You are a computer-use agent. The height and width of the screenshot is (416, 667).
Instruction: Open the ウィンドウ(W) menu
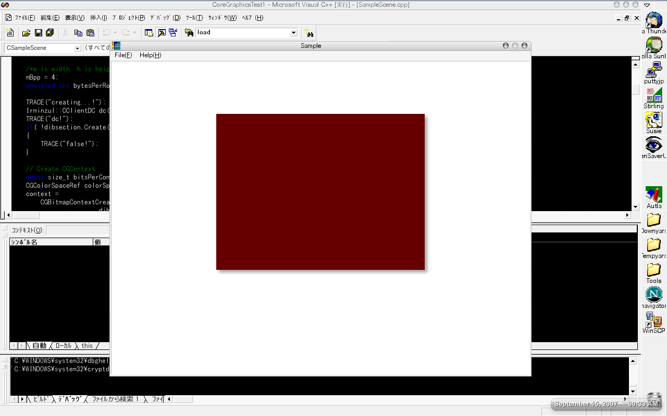tap(223, 18)
